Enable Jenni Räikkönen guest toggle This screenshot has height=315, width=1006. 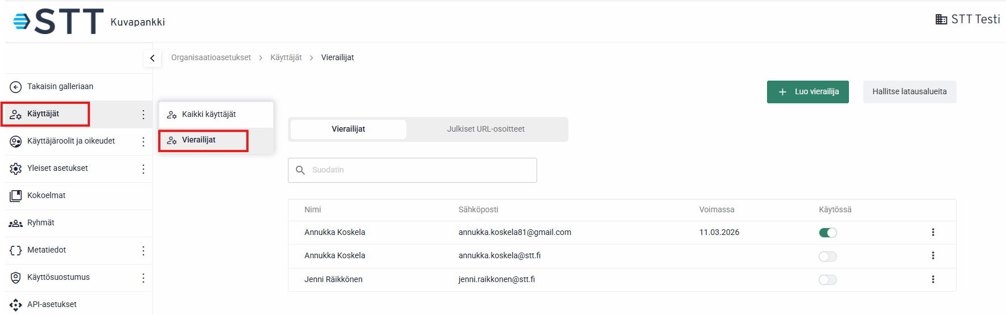click(x=828, y=280)
